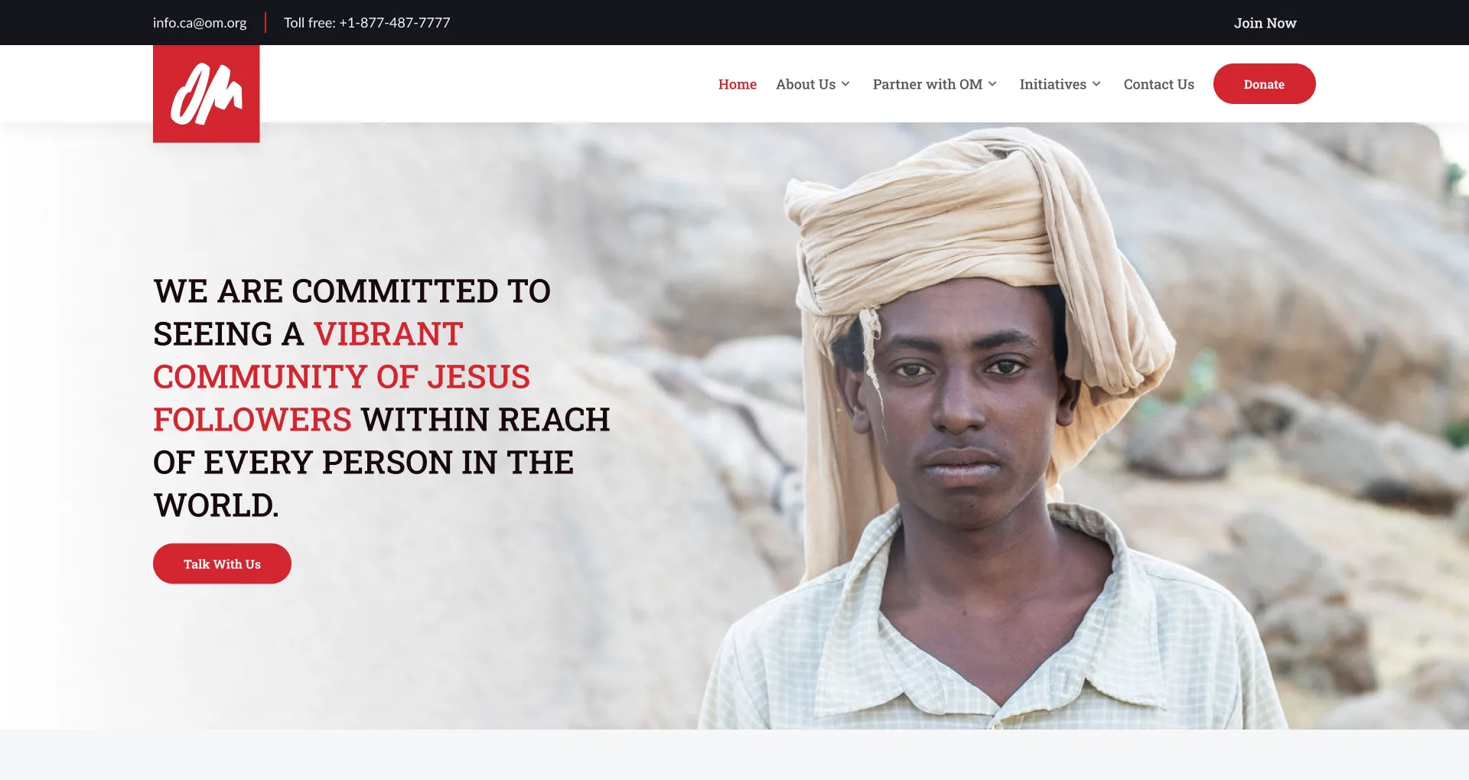
Task: Click the red divider beside the email
Action: coord(265,23)
